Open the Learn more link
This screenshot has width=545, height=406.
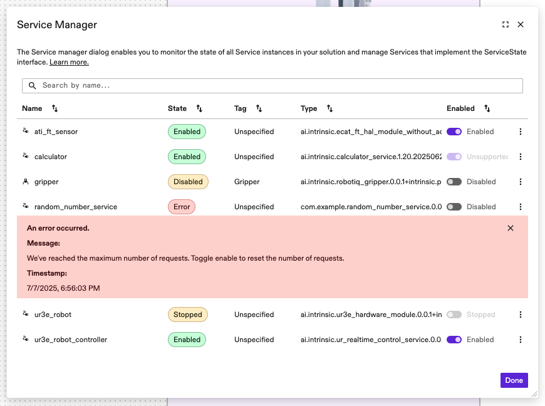coord(69,62)
